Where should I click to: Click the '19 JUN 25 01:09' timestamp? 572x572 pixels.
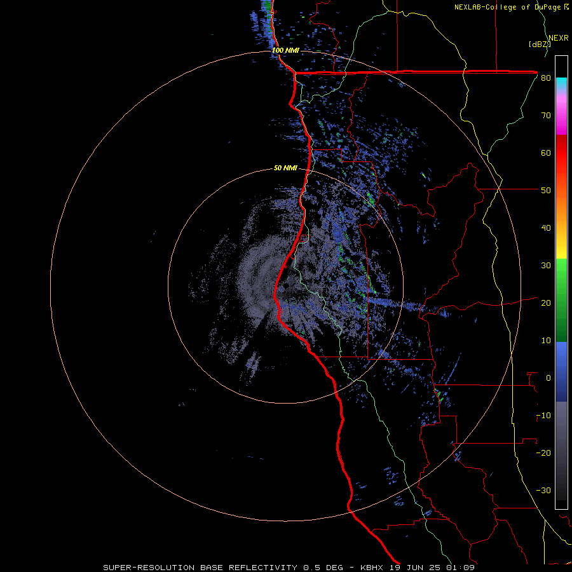tap(431, 568)
